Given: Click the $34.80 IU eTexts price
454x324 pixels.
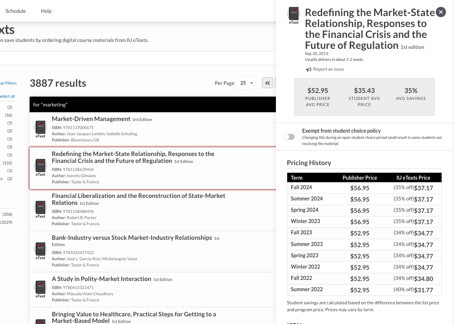Looking at the screenshot, I should click(423, 279).
